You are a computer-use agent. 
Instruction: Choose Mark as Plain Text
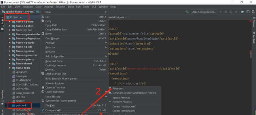tap(74, 74)
